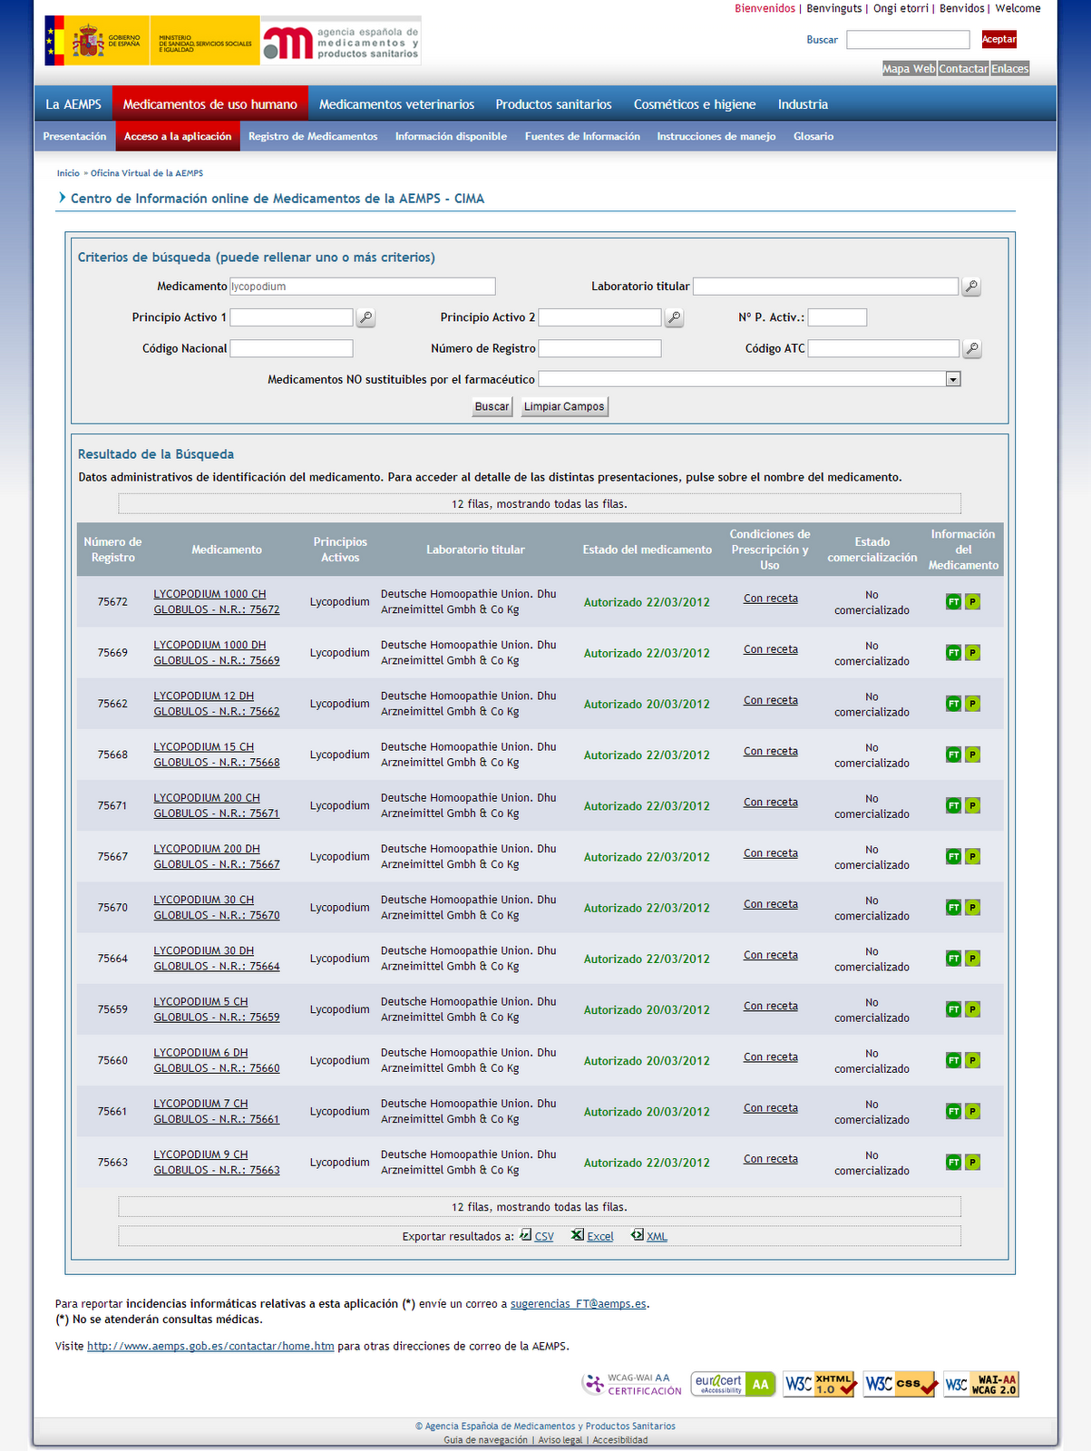Open the Euracert eAccessibility AA badge
Viewport: 1091px width, 1451px height.
point(733,1384)
